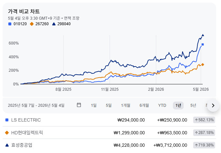
Task: Click the orange diamond icon beside HD현대일렉트릭
Action: [x=7, y=133]
